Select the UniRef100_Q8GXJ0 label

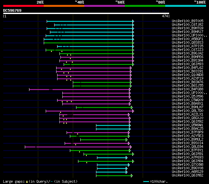point(187,118)
